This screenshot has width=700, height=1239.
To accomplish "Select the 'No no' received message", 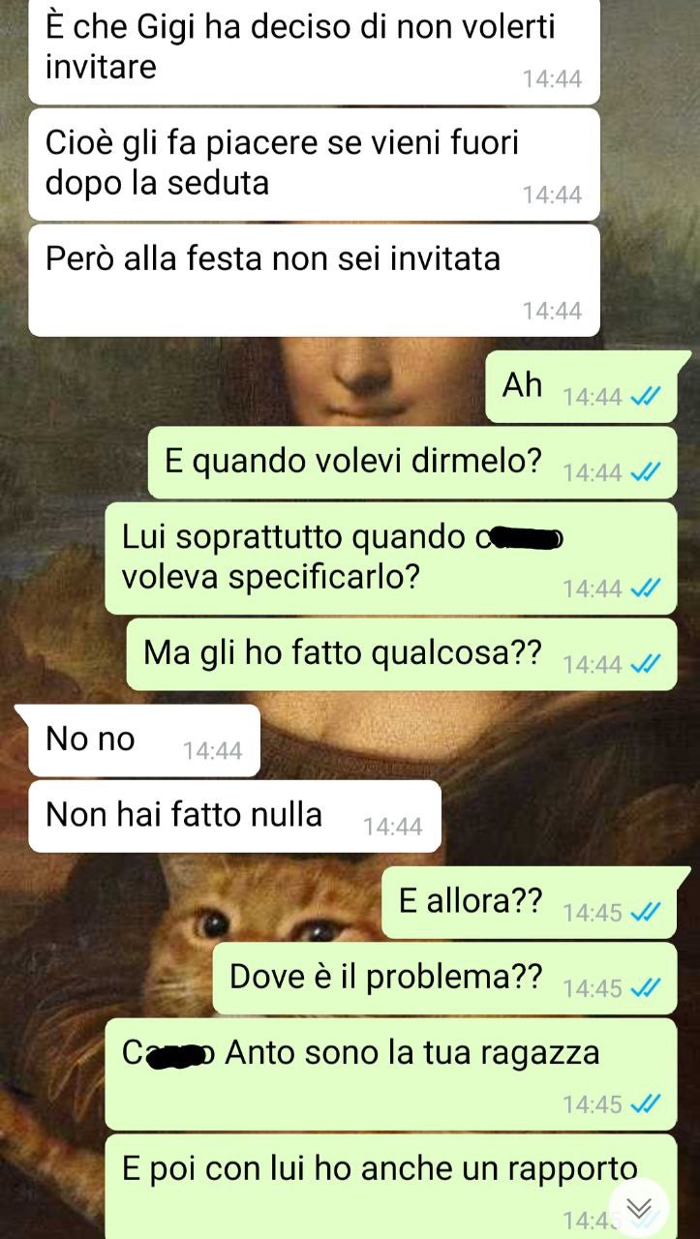I will pyautogui.click(x=144, y=740).
